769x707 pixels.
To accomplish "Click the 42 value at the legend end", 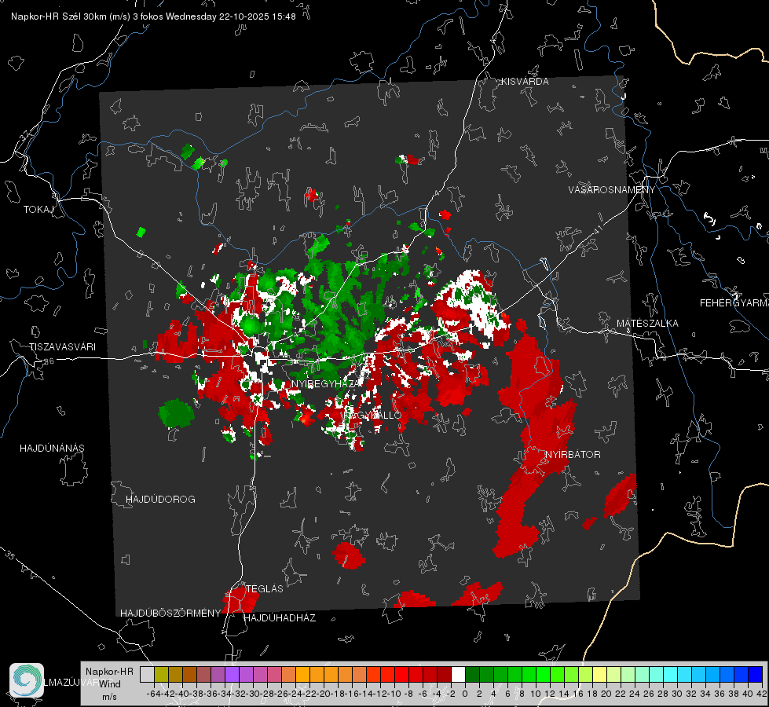I will pos(762,694).
